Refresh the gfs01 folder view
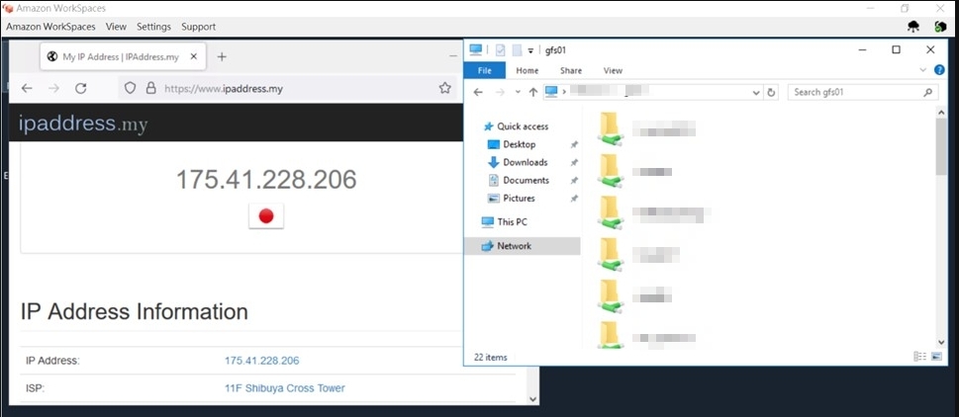 772,92
